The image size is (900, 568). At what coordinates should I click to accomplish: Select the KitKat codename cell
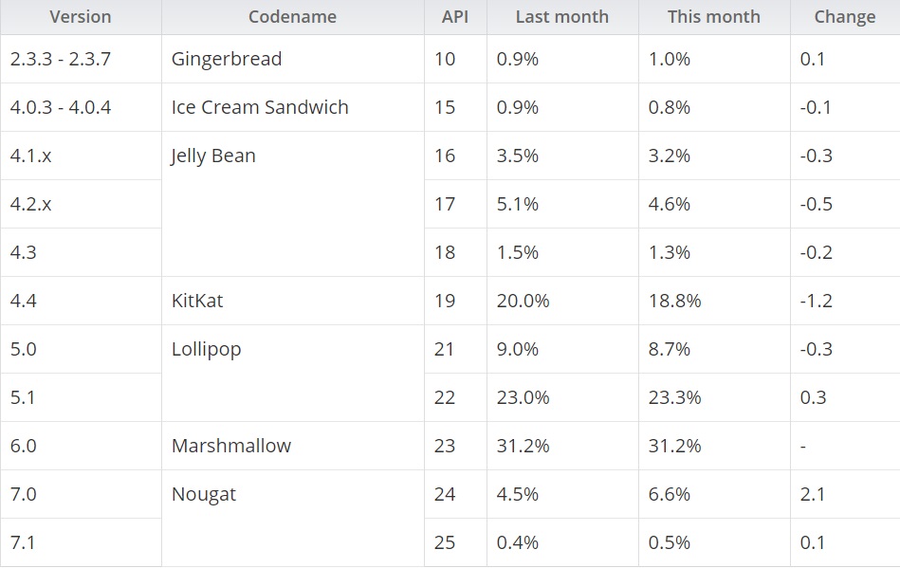pos(293,301)
